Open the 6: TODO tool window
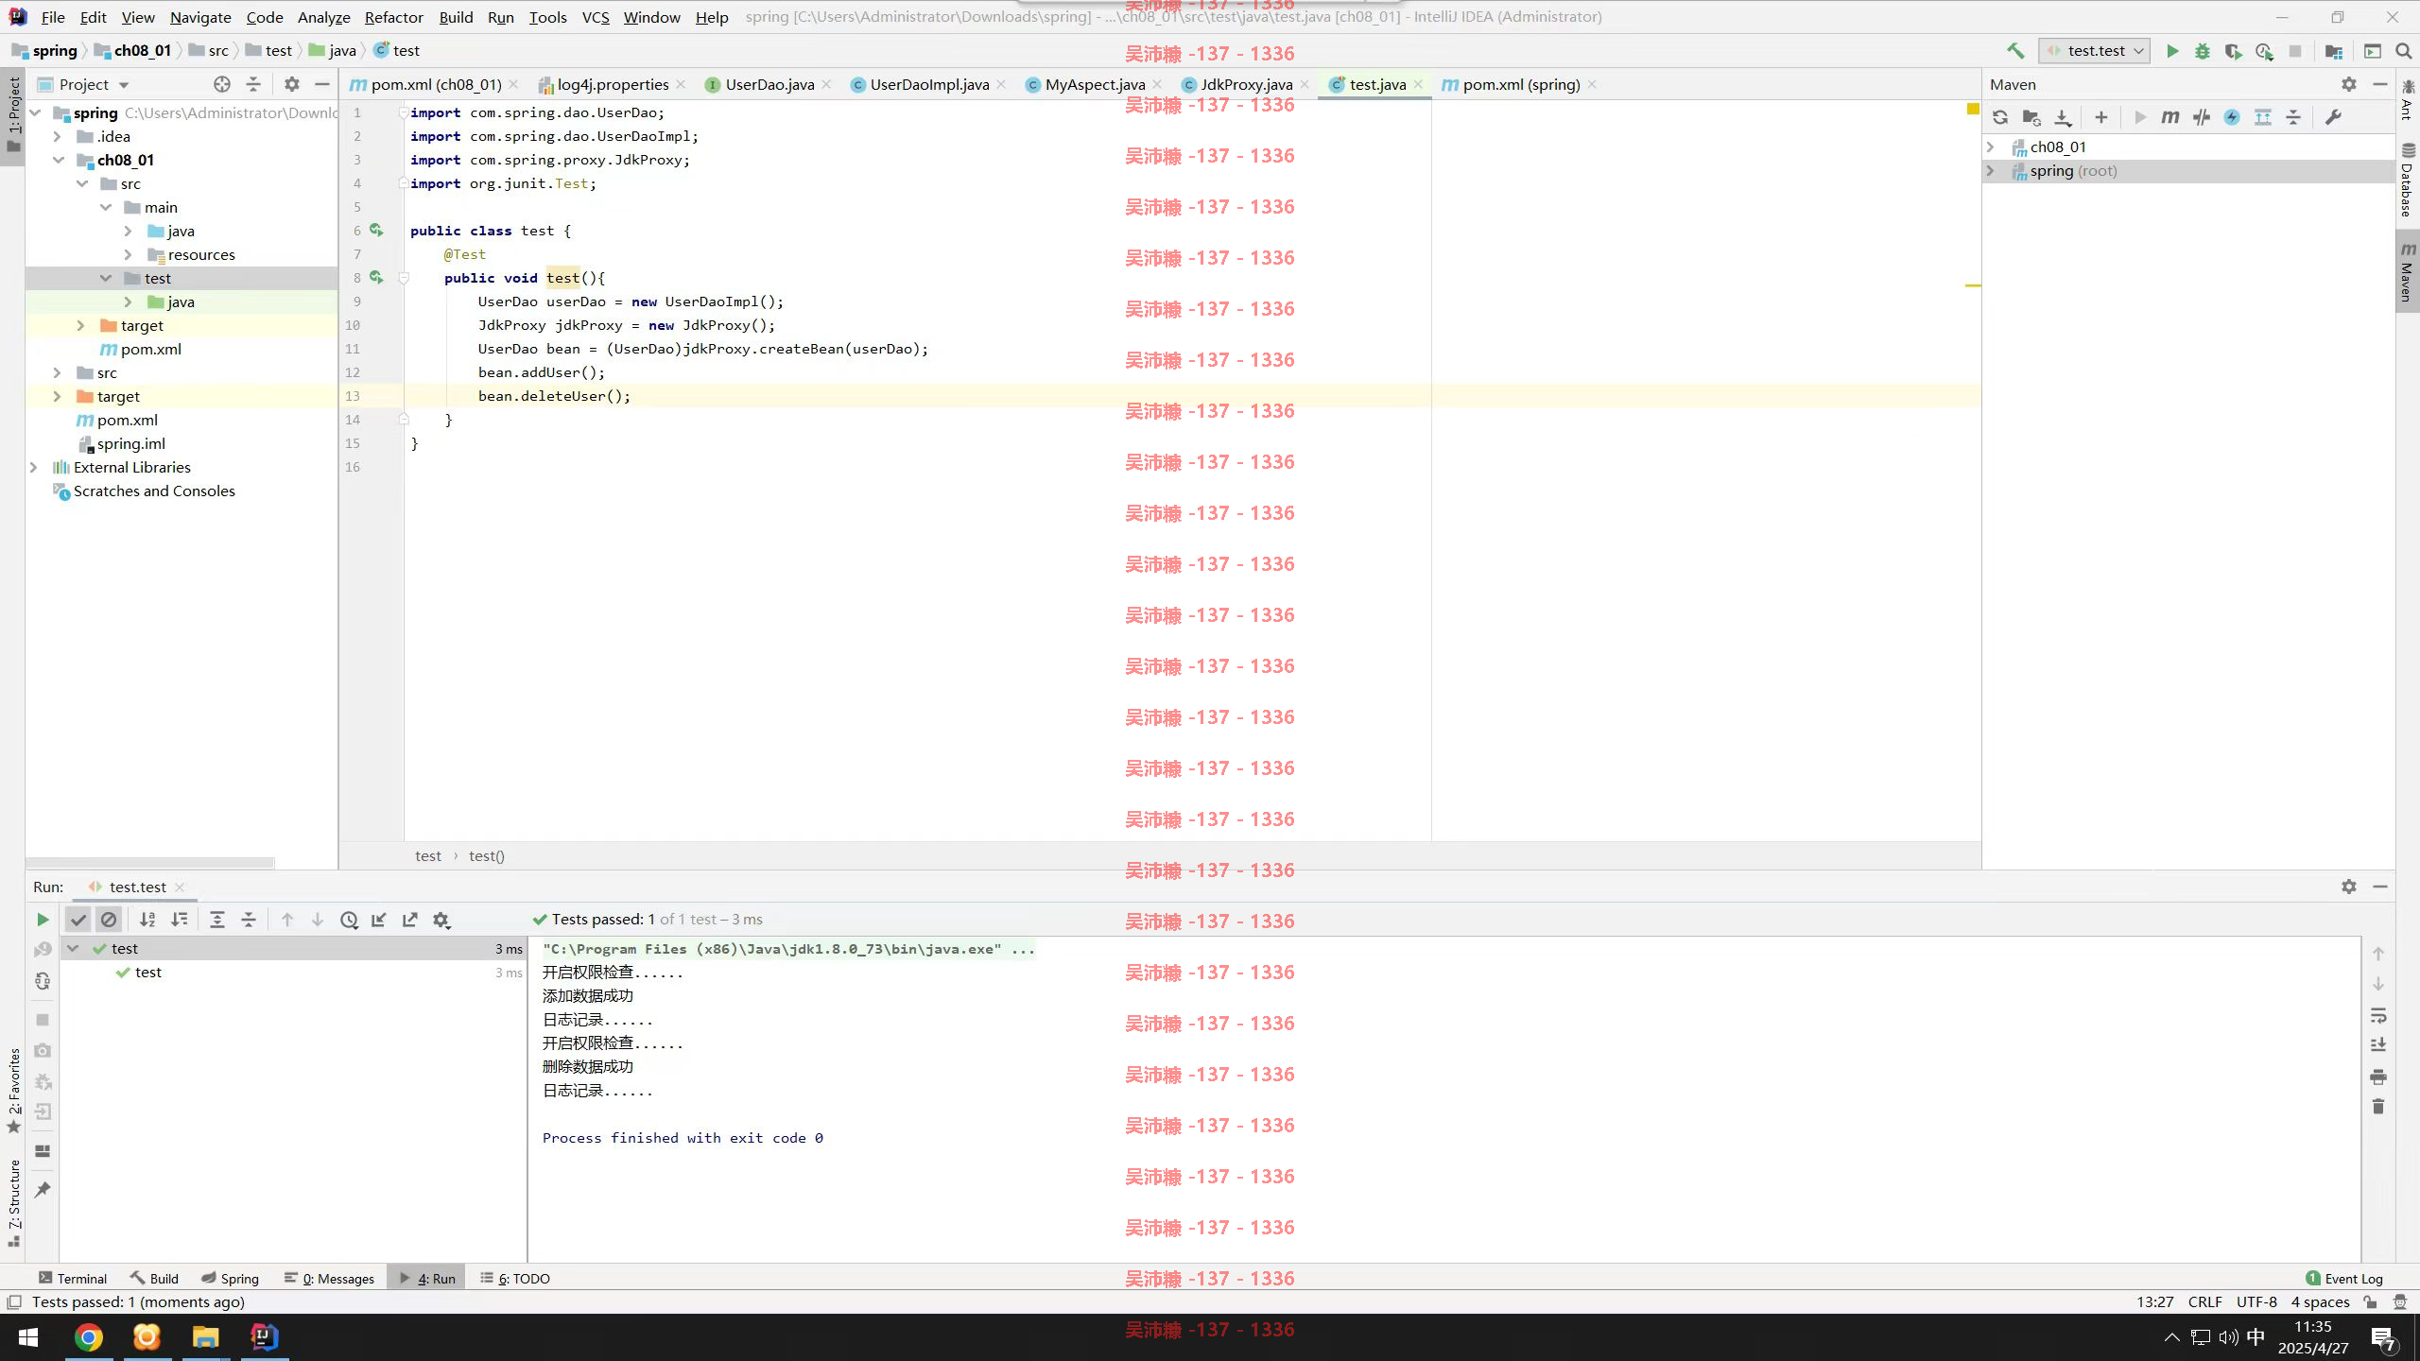Image resolution: width=2420 pixels, height=1361 pixels. [515, 1278]
